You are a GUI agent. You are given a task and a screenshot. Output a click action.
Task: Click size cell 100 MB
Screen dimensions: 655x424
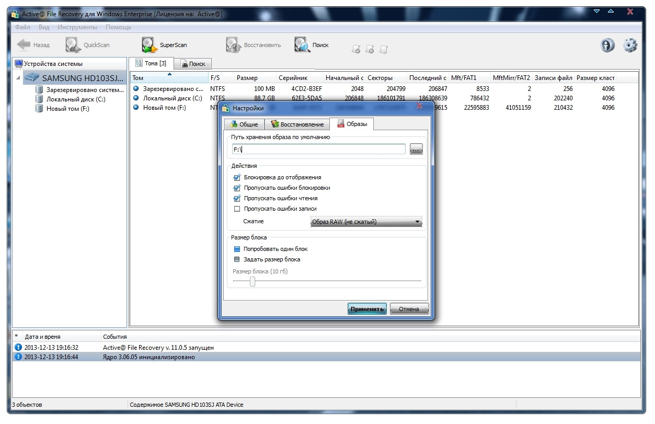[x=264, y=89]
